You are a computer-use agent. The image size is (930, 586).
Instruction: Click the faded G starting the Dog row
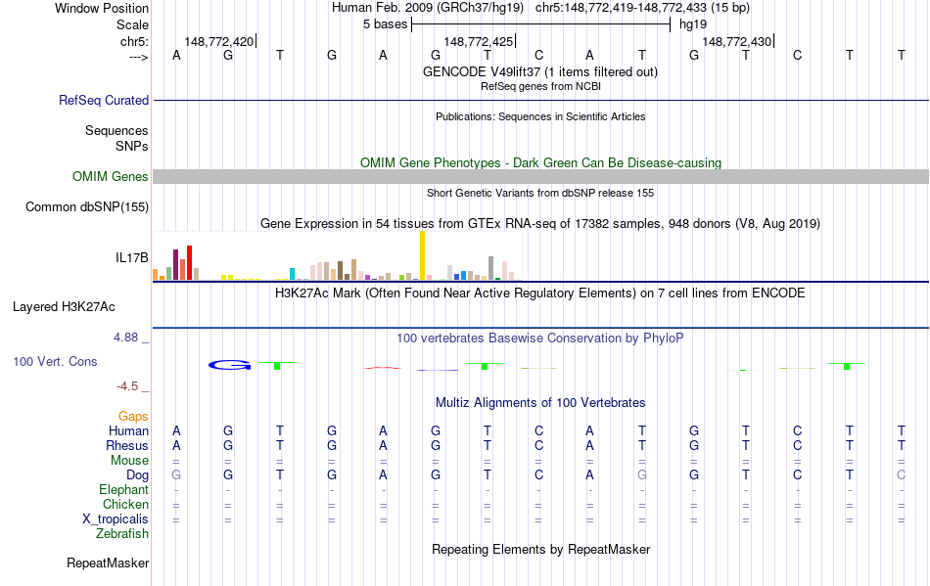point(176,474)
